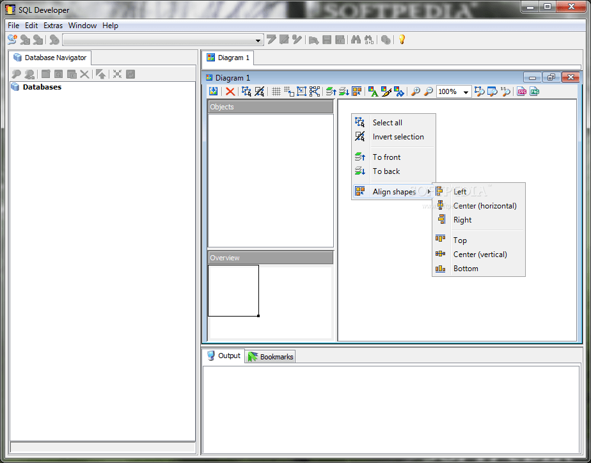Screen dimensions: 591x463
Task: Export diagram as SVG icon
Action: (x=522, y=91)
